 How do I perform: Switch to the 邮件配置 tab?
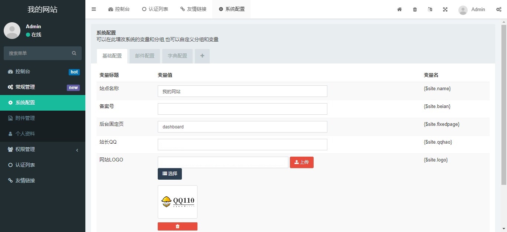click(144, 56)
